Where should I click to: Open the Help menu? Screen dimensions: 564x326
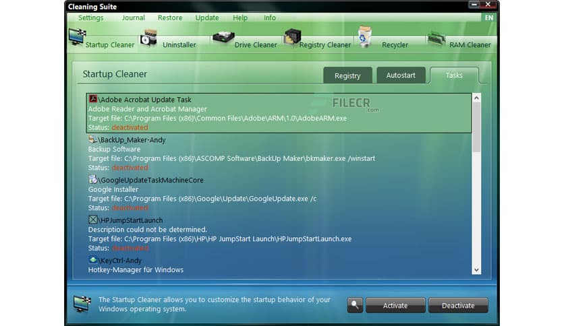(x=240, y=18)
